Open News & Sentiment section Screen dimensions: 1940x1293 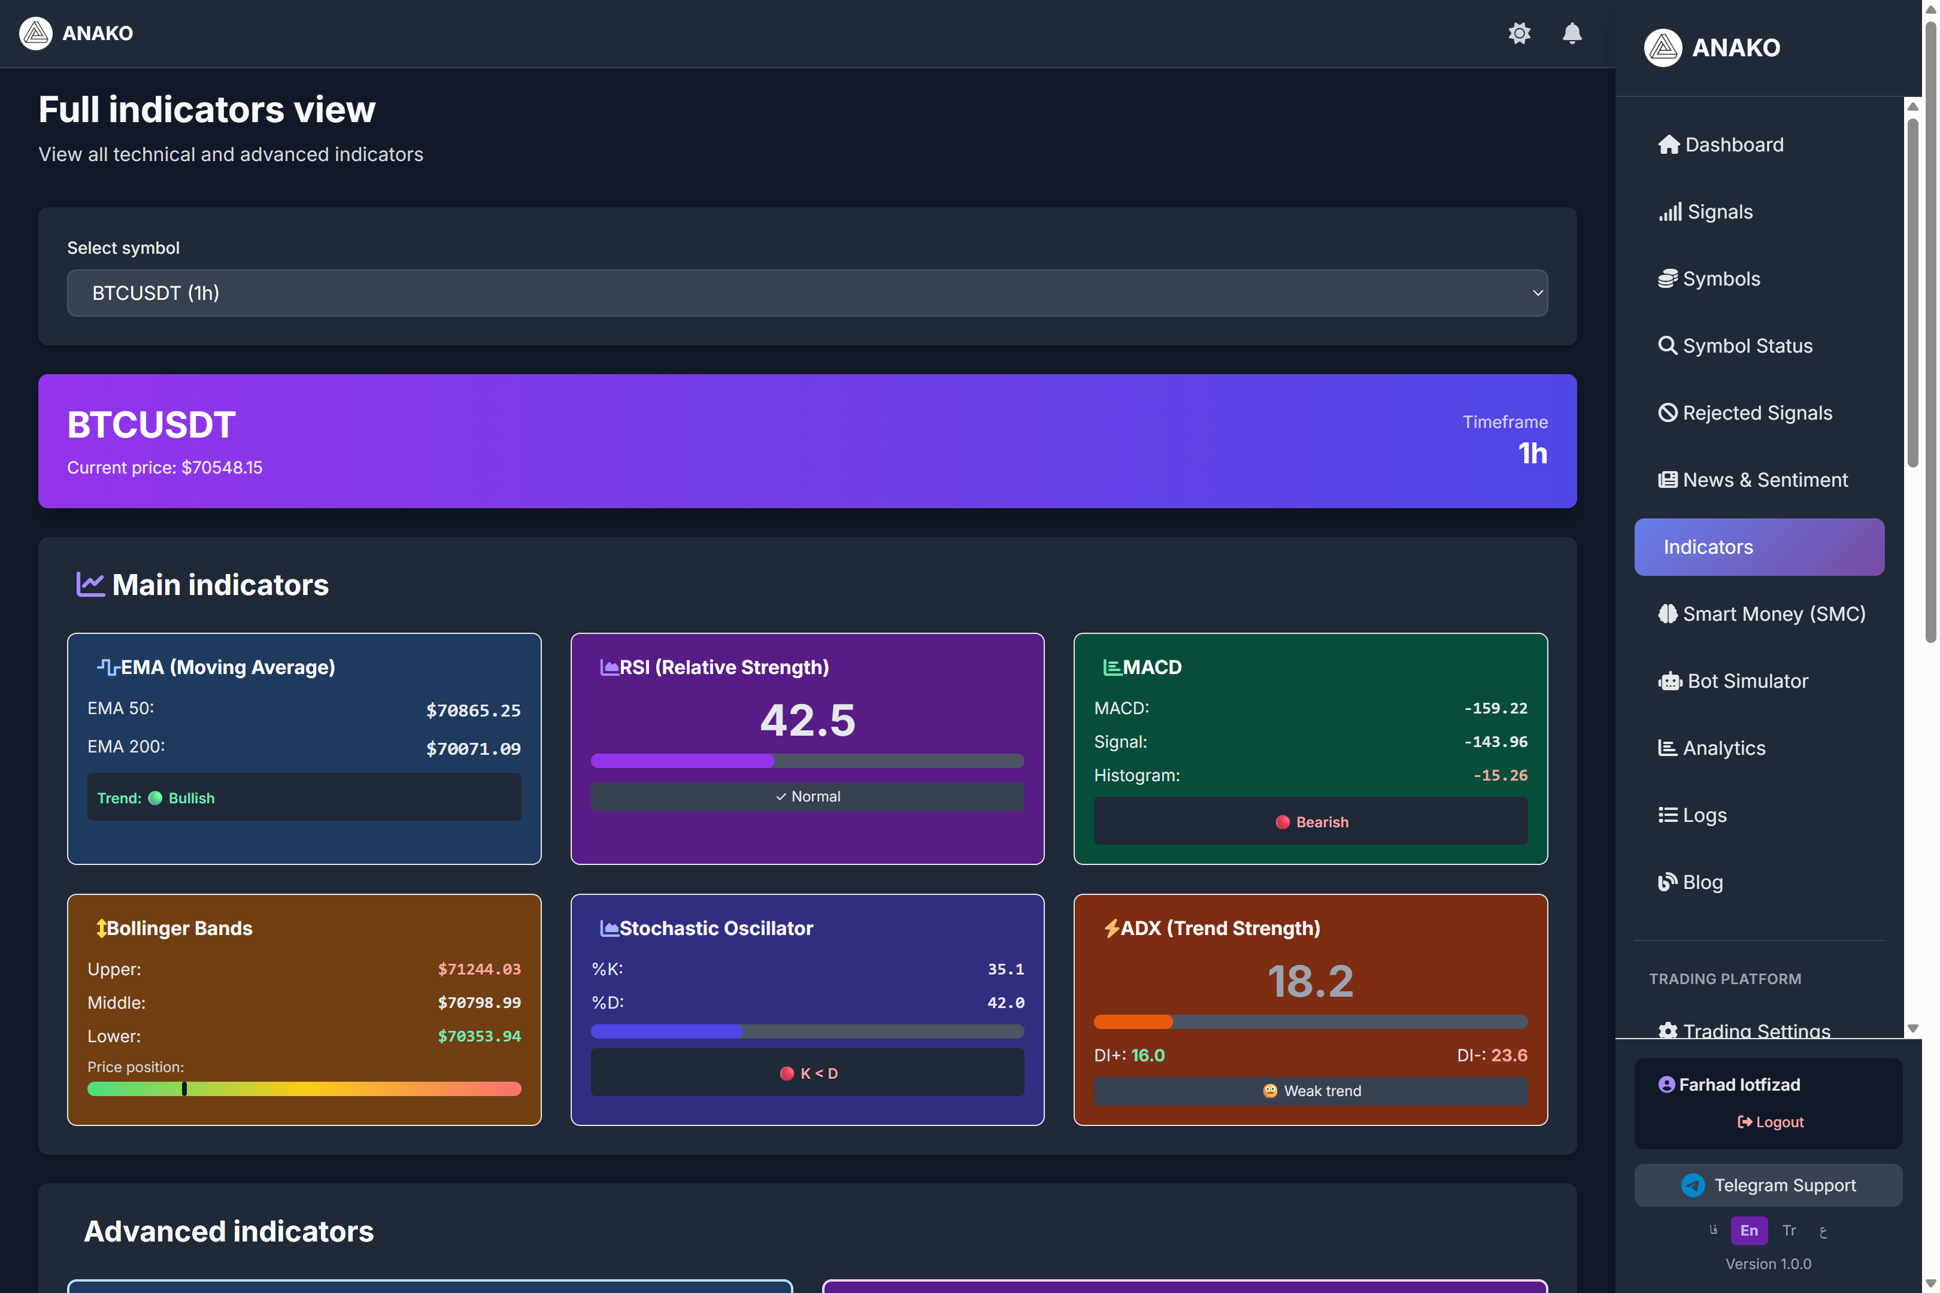pos(1765,479)
